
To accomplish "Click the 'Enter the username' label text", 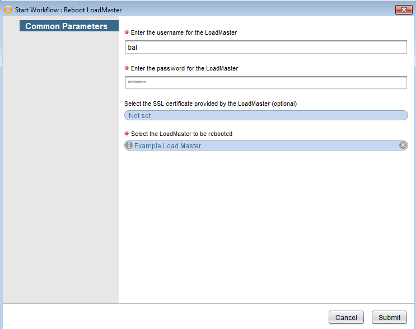I will tap(184, 32).
